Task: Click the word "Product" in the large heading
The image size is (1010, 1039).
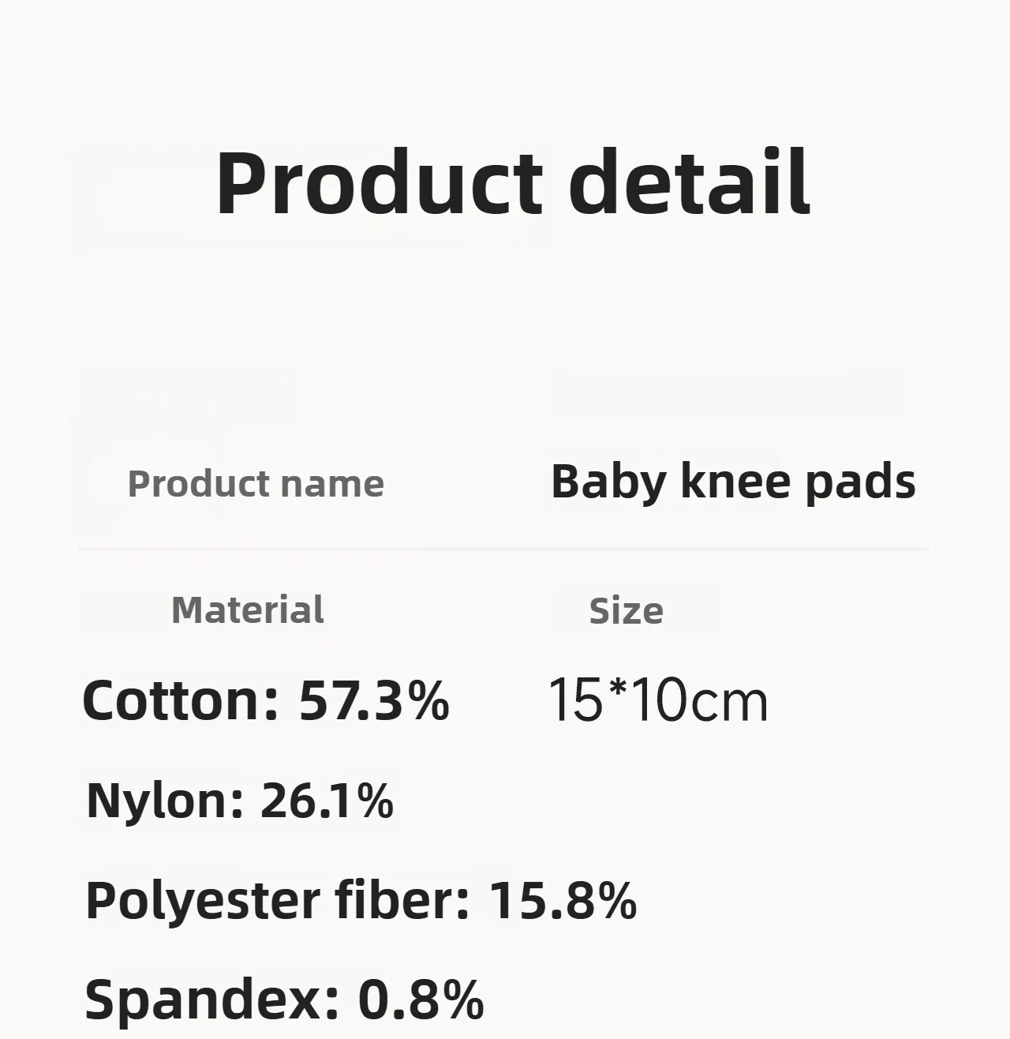Action: 379,182
